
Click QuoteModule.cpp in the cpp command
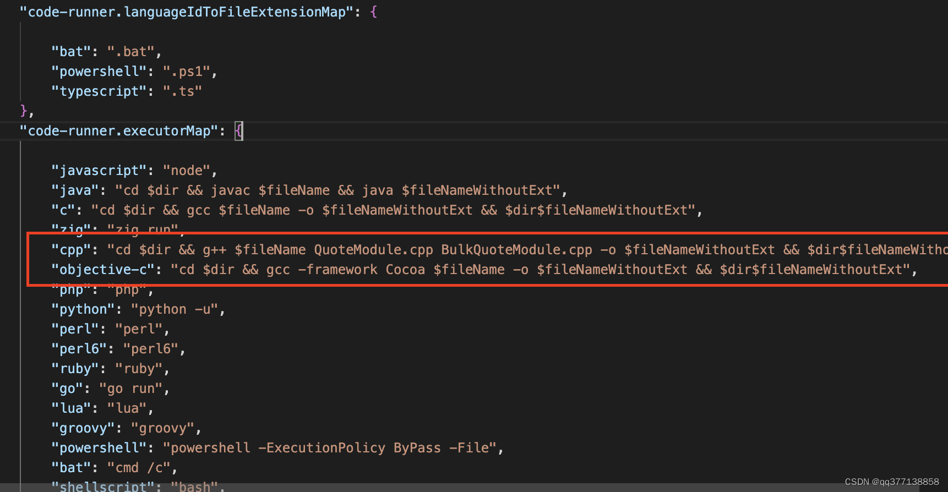373,250
